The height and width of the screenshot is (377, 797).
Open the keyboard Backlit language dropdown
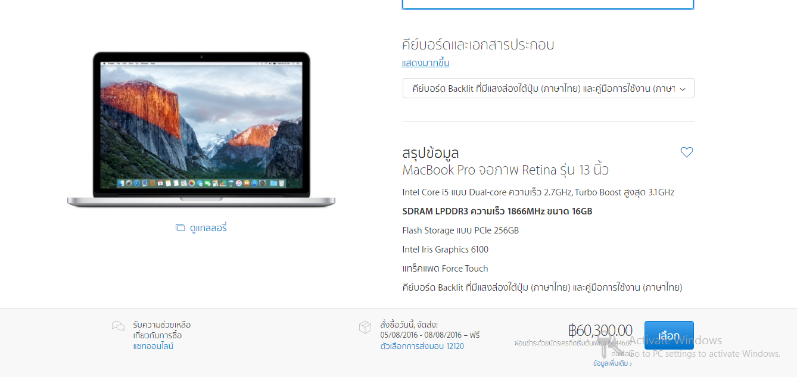[548, 88]
